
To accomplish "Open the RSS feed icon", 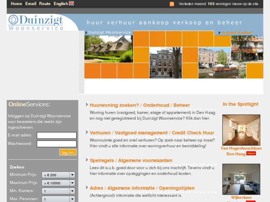I will (172, 4).
